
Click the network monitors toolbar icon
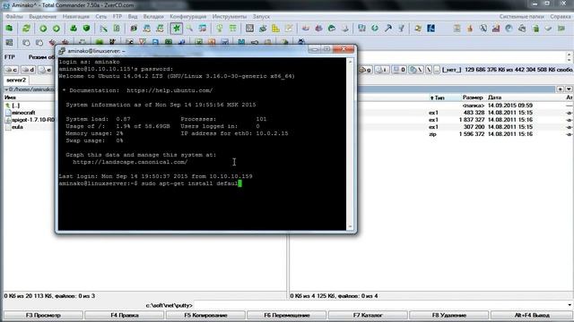click(361, 29)
